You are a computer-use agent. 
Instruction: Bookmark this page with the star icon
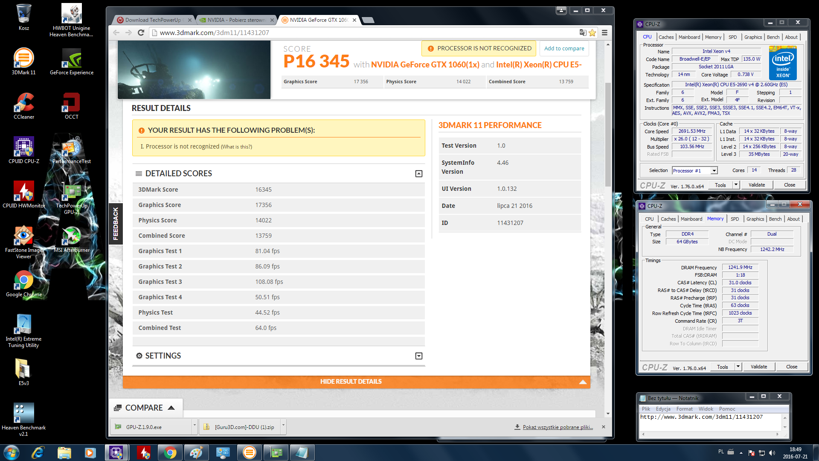(x=592, y=32)
